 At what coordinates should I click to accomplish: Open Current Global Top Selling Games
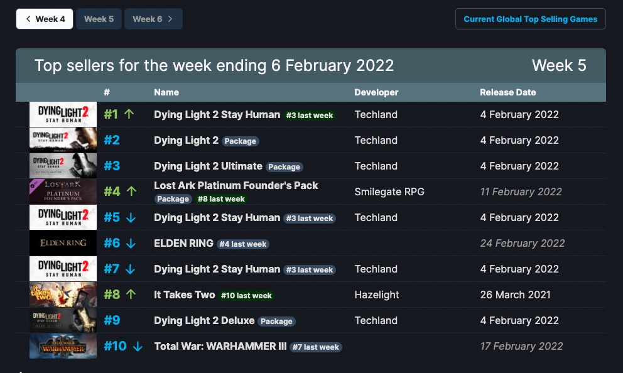[x=531, y=19]
